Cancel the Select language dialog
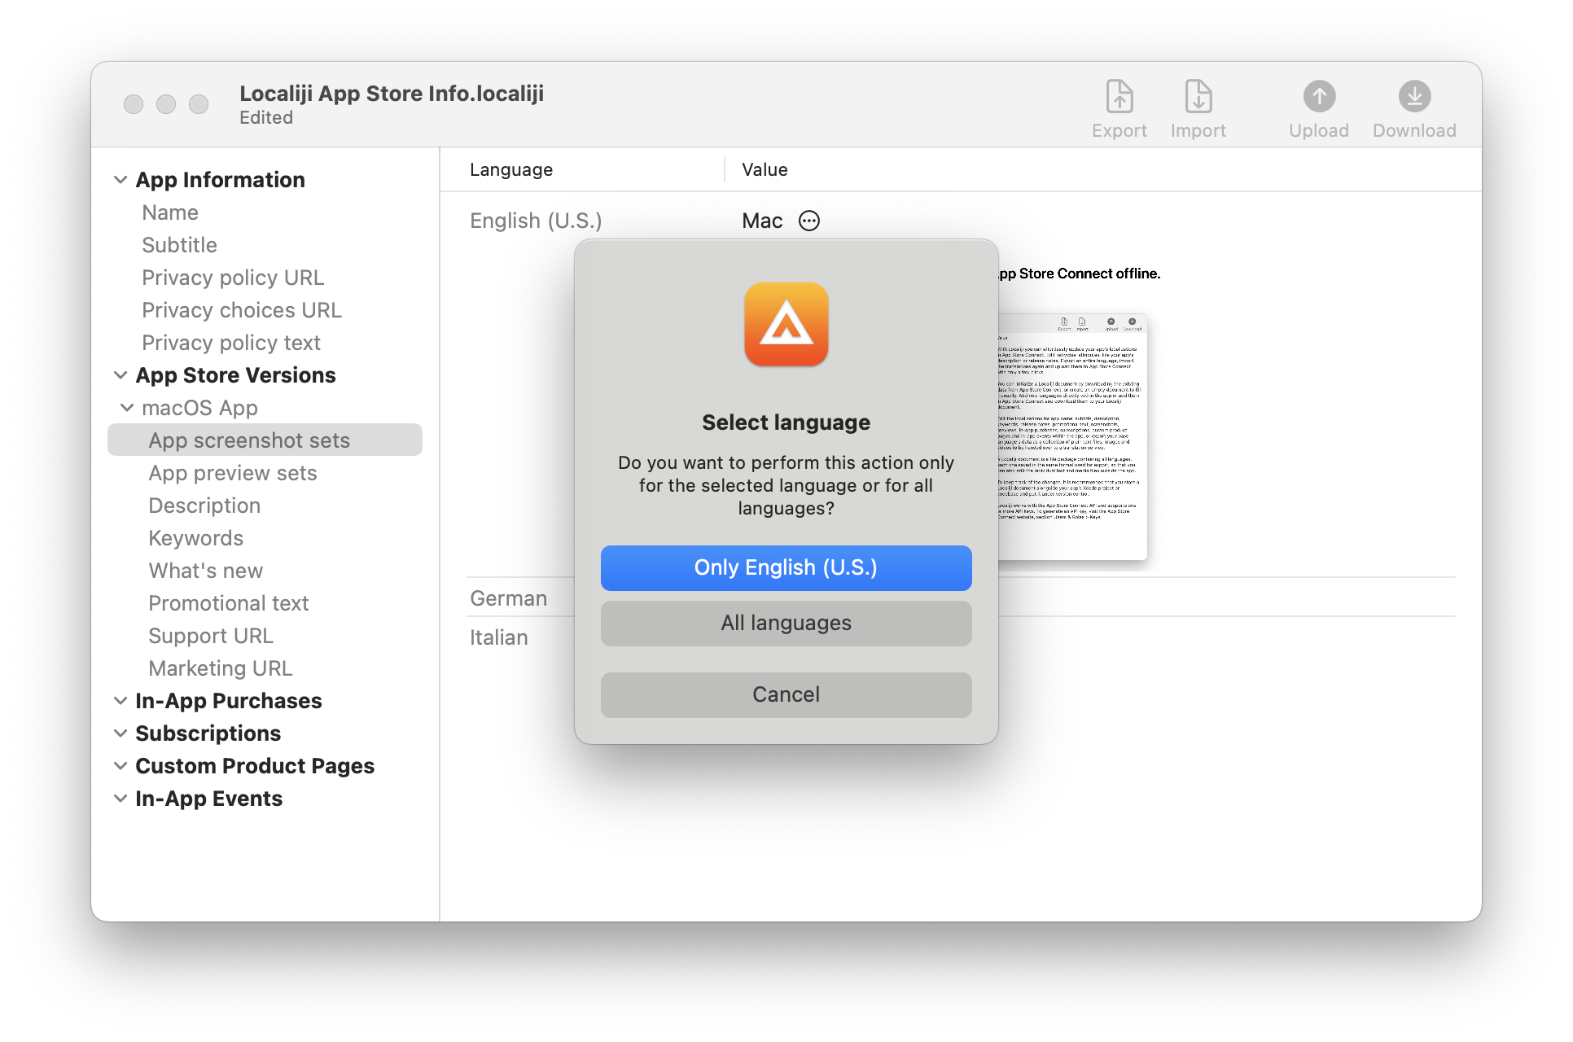 pyautogui.click(x=786, y=694)
